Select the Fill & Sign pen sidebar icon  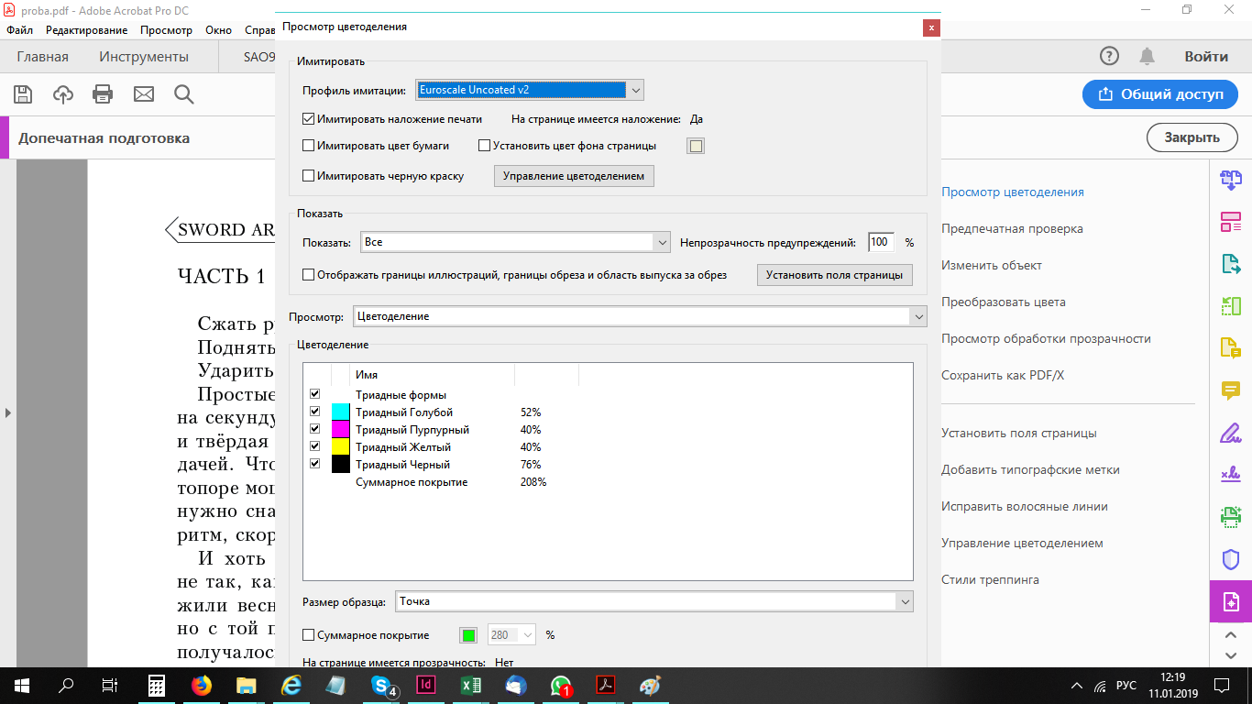[x=1230, y=433]
